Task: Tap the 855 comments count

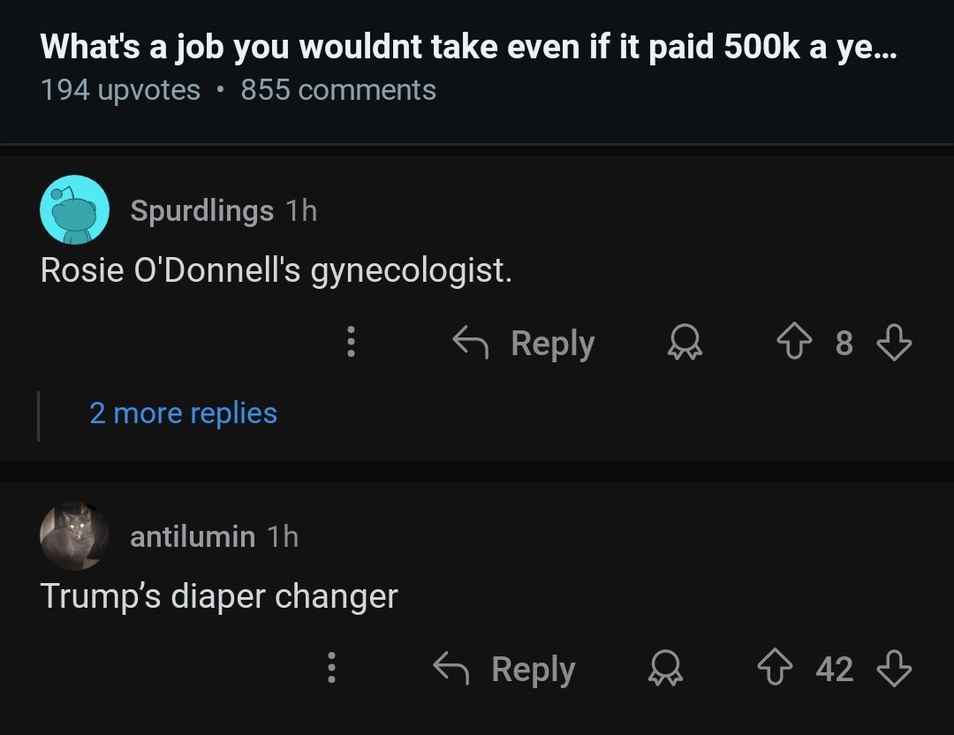Action: [338, 90]
